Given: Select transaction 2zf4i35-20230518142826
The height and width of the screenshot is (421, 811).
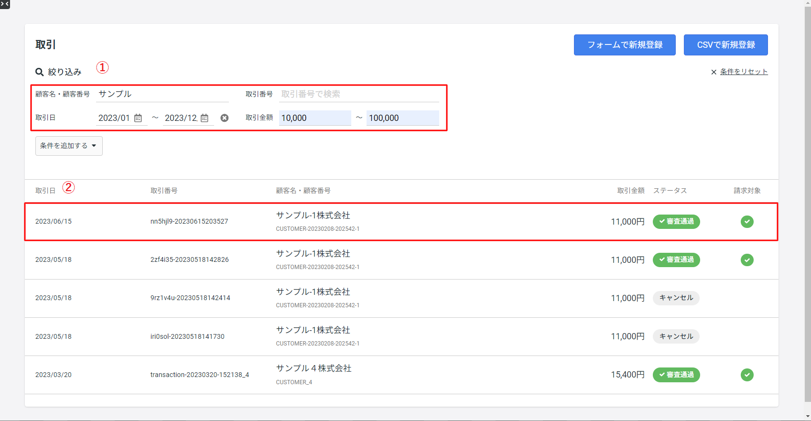Looking at the screenshot, I should (190, 259).
